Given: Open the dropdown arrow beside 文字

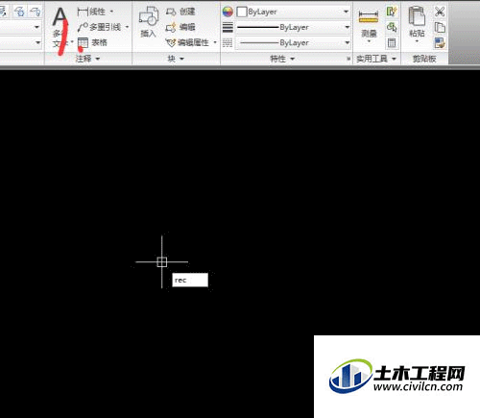Looking at the screenshot, I should click(x=72, y=42).
